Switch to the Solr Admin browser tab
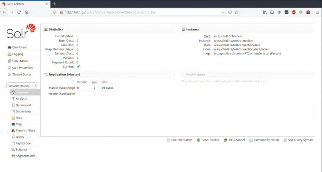Viewport: 322px width, 172px height. (24, 3)
